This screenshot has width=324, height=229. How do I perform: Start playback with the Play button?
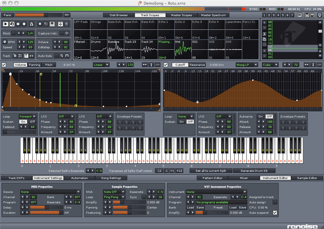(x=5, y=24)
